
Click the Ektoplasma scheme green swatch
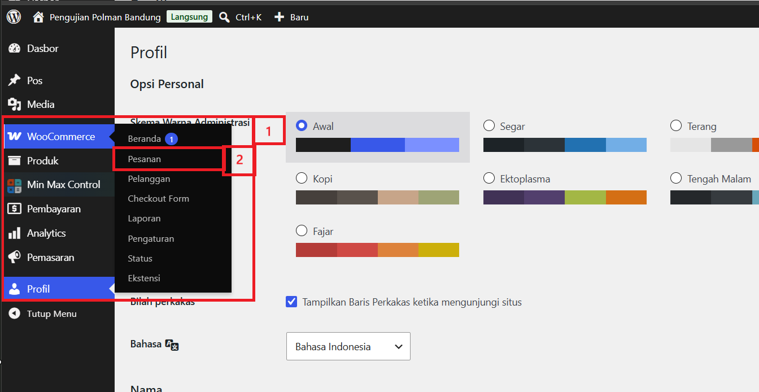coord(585,197)
